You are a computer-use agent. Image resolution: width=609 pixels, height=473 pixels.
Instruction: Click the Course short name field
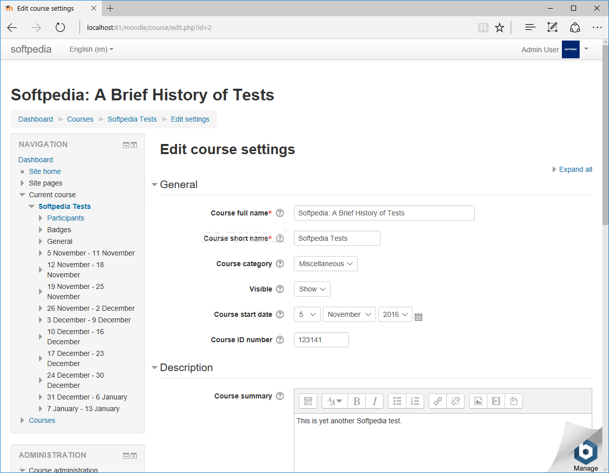pos(337,238)
